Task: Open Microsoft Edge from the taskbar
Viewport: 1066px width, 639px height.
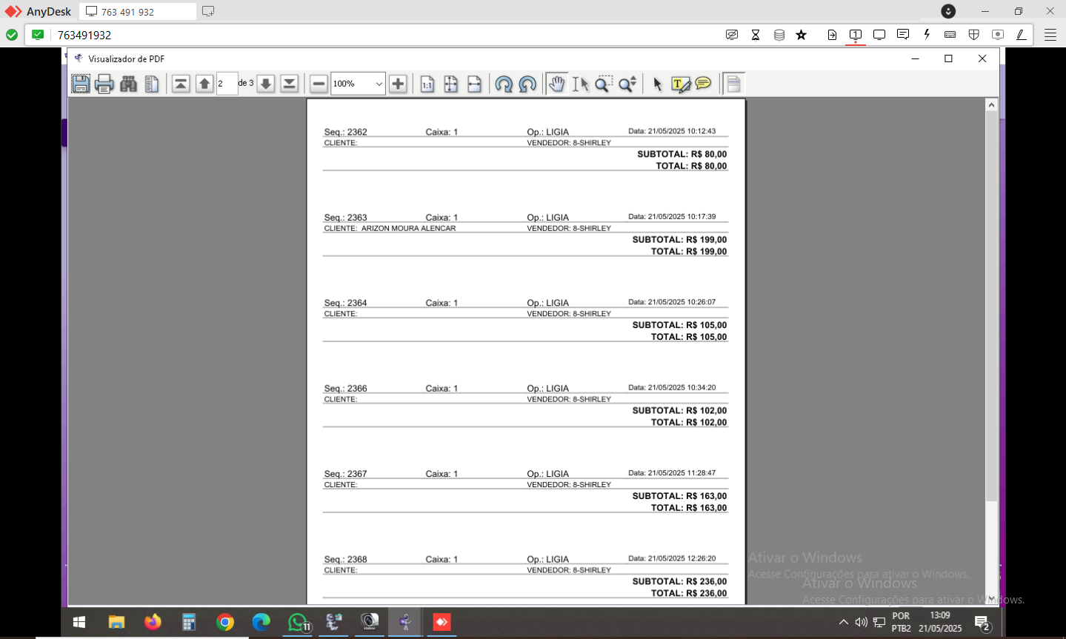Action: click(x=261, y=622)
